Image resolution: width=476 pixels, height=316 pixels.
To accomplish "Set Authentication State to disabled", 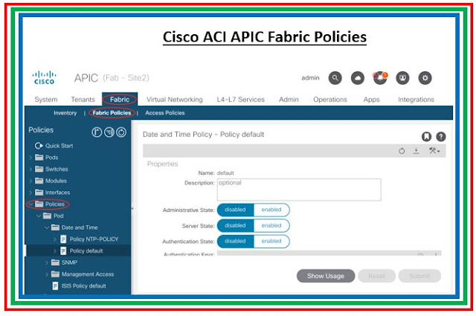I will pos(235,241).
